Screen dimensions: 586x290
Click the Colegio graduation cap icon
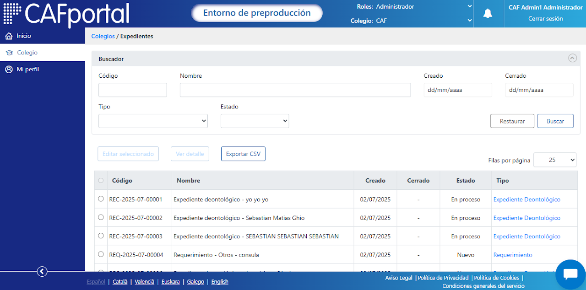tap(9, 53)
